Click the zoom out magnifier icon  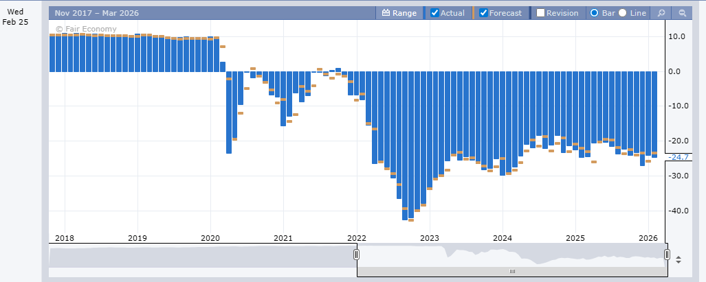(x=682, y=13)
